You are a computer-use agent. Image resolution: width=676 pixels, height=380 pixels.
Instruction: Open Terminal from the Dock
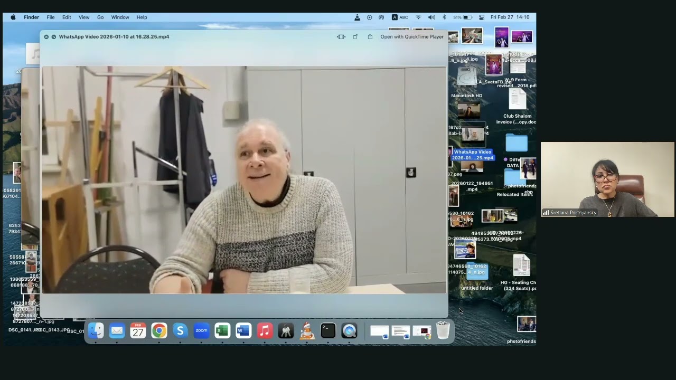[x=328, y=331]
